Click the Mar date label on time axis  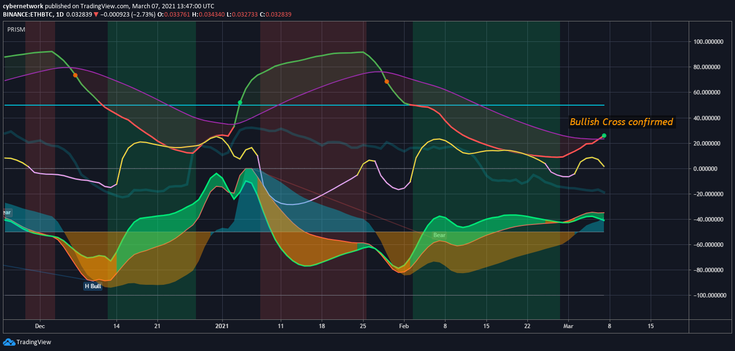click(x=568, y=325)
